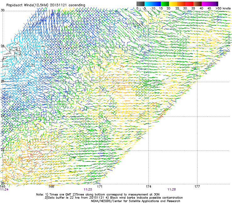Click the legend value '40'
Image resolution: width=232 pixels, height=203 pixels.
tap(201, 8)
